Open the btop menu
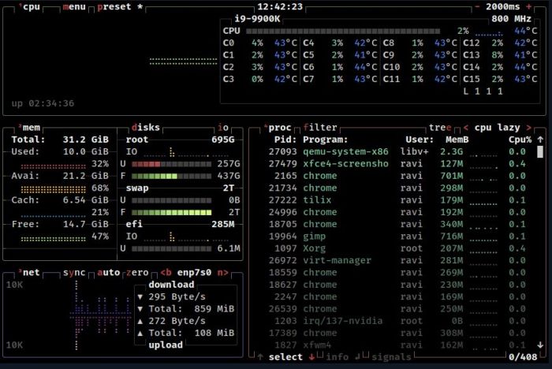This screenshot has height=369, width=552. point(74,6)
